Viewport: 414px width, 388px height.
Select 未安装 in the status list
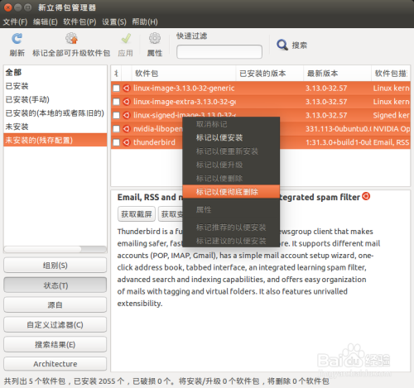coord(55,127)
